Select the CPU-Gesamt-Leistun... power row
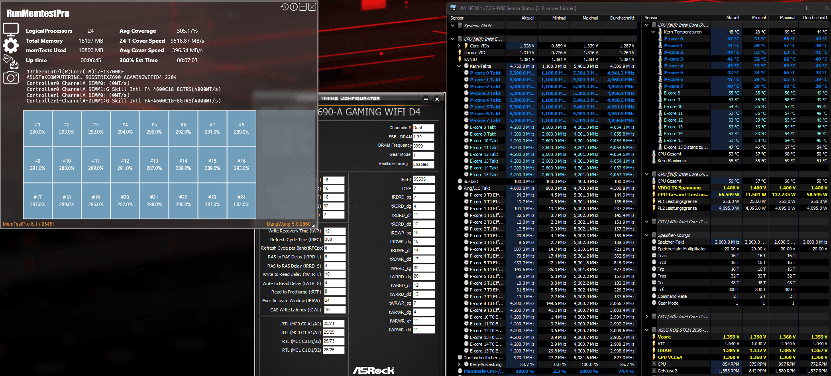The image size is (831, 376). (737, 195)
